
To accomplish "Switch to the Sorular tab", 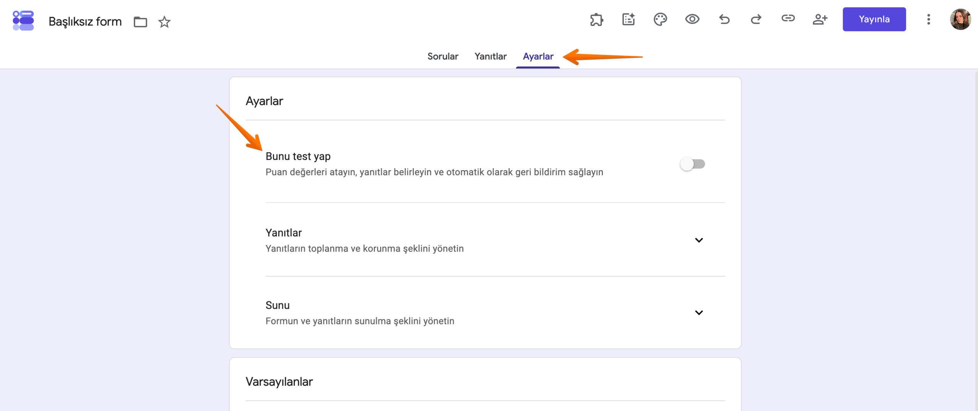I will coord(443,56).
